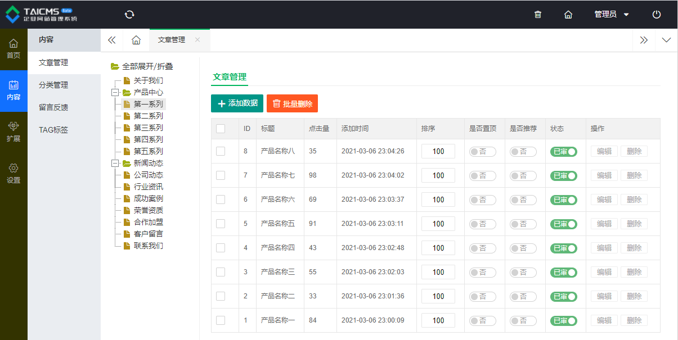Select 分类管理 in the content menu
Screen dimensions: 678x340
click(53, 85)
